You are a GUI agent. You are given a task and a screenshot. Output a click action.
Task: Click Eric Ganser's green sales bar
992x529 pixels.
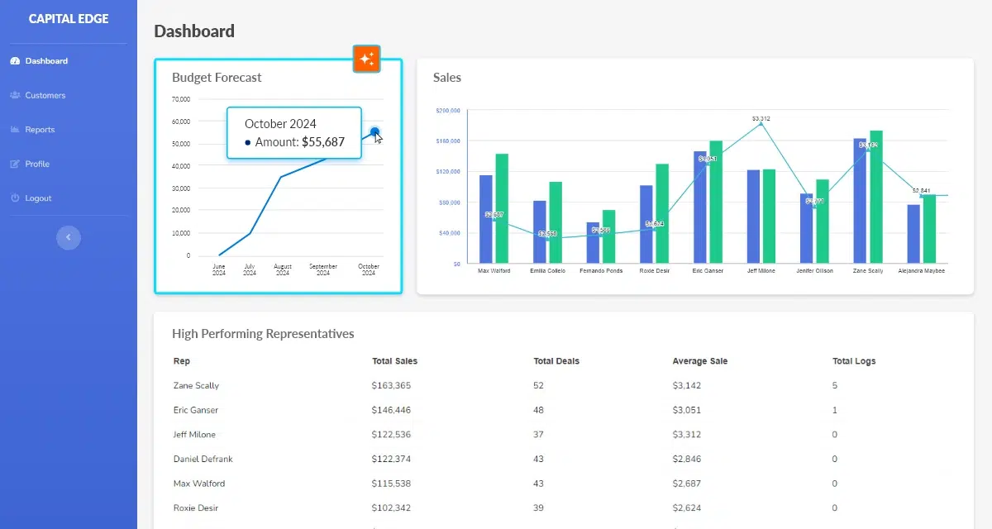click(716, 202)
